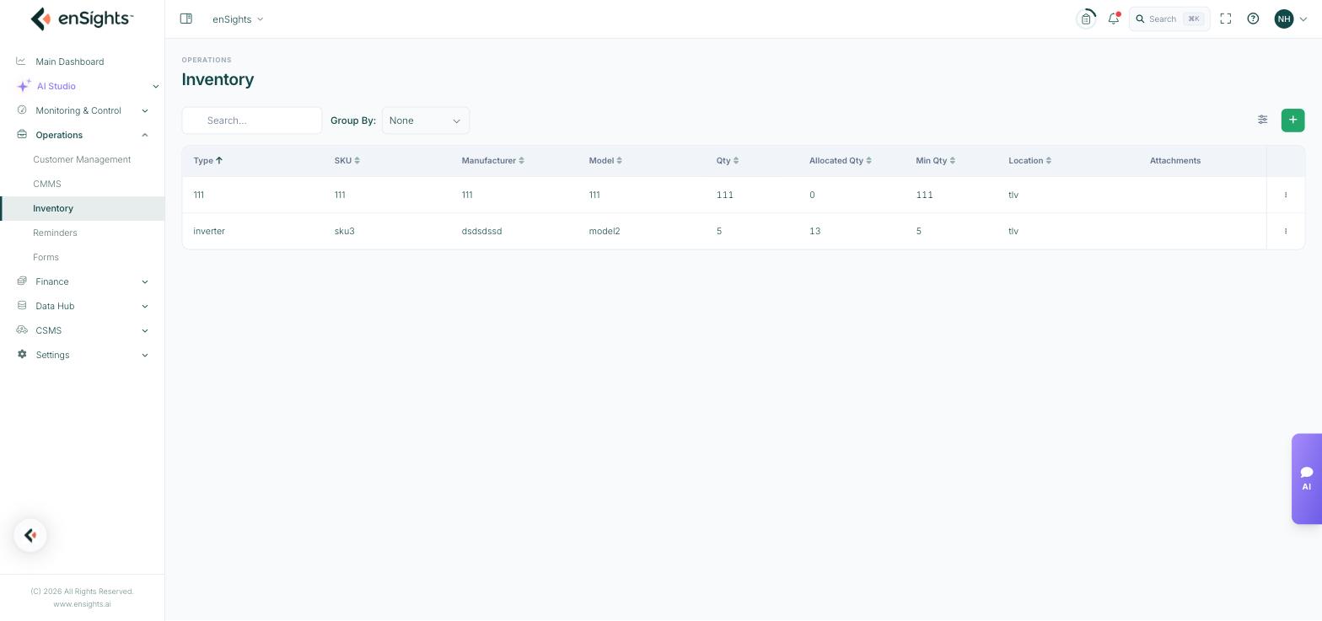Toggle the sidebar collapse icon
1322x621 pixels.
(x=186, y=19)
